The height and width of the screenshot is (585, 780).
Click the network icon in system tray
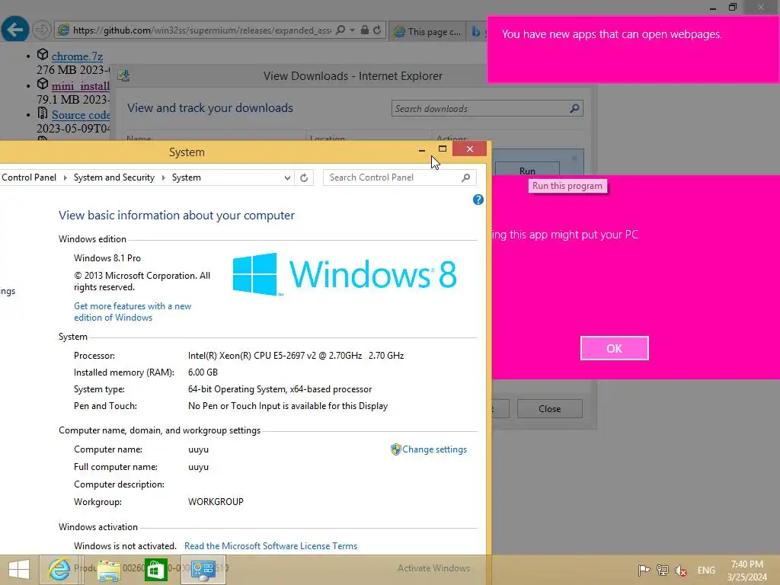click(662, 570)
